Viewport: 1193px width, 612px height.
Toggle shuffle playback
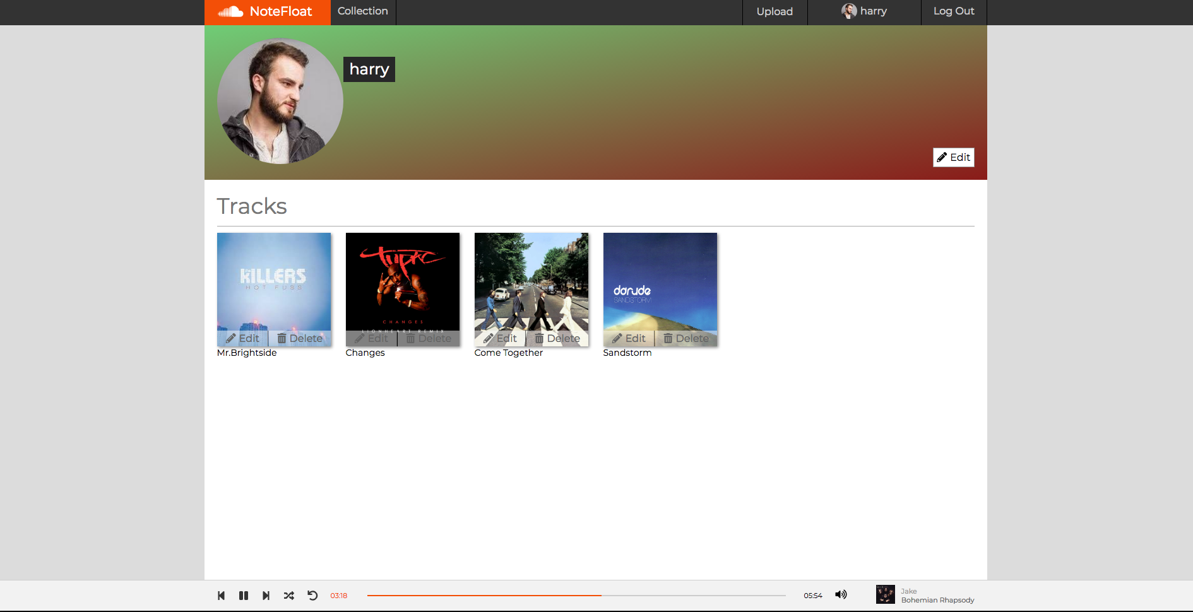point(289,596)
